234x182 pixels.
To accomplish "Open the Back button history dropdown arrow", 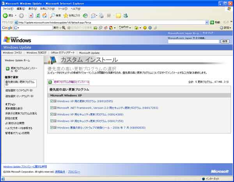I will (x=16, y=16).
